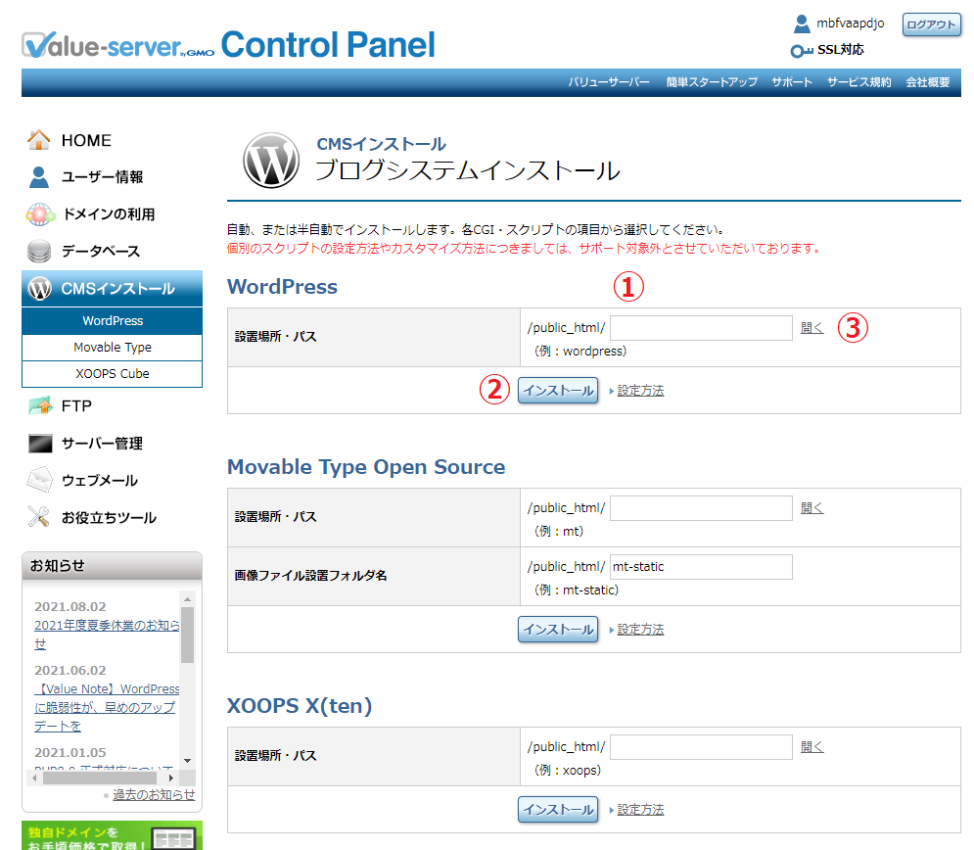974x850 pixels.
Task: Click the お役立ちツール wrench icon
Action: point(38,516)
